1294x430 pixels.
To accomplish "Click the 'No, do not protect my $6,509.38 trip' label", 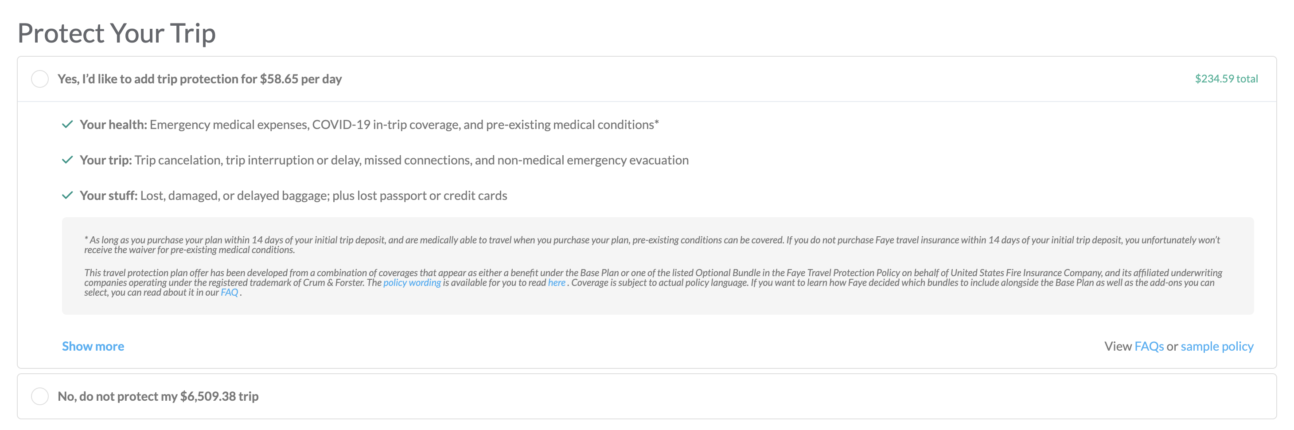I will pos(158,396).
